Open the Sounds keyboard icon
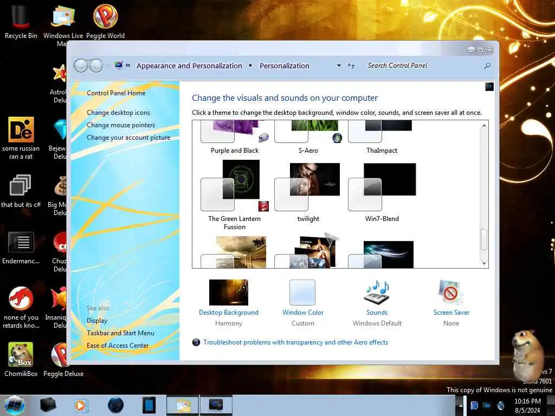The height and width of the screenshot is (416, 555). coord(377,292)
